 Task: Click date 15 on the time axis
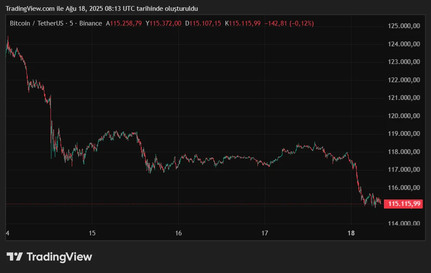(92, 233)
